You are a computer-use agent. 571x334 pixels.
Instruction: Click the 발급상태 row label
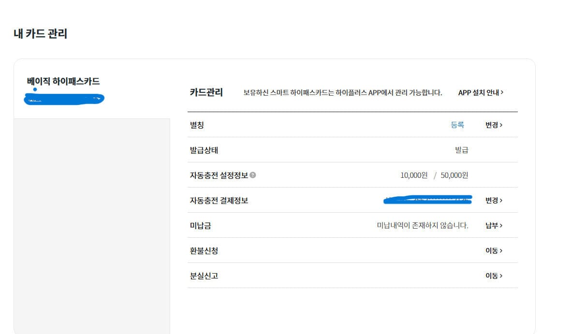(204, 150)
